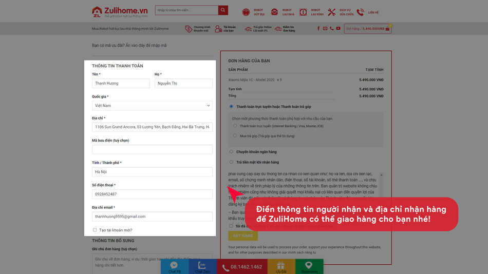Image resolution: width=488 pixels, height=274 pixels.
Task: Open Chat Zalo icon
Action: tap(202, 266)
